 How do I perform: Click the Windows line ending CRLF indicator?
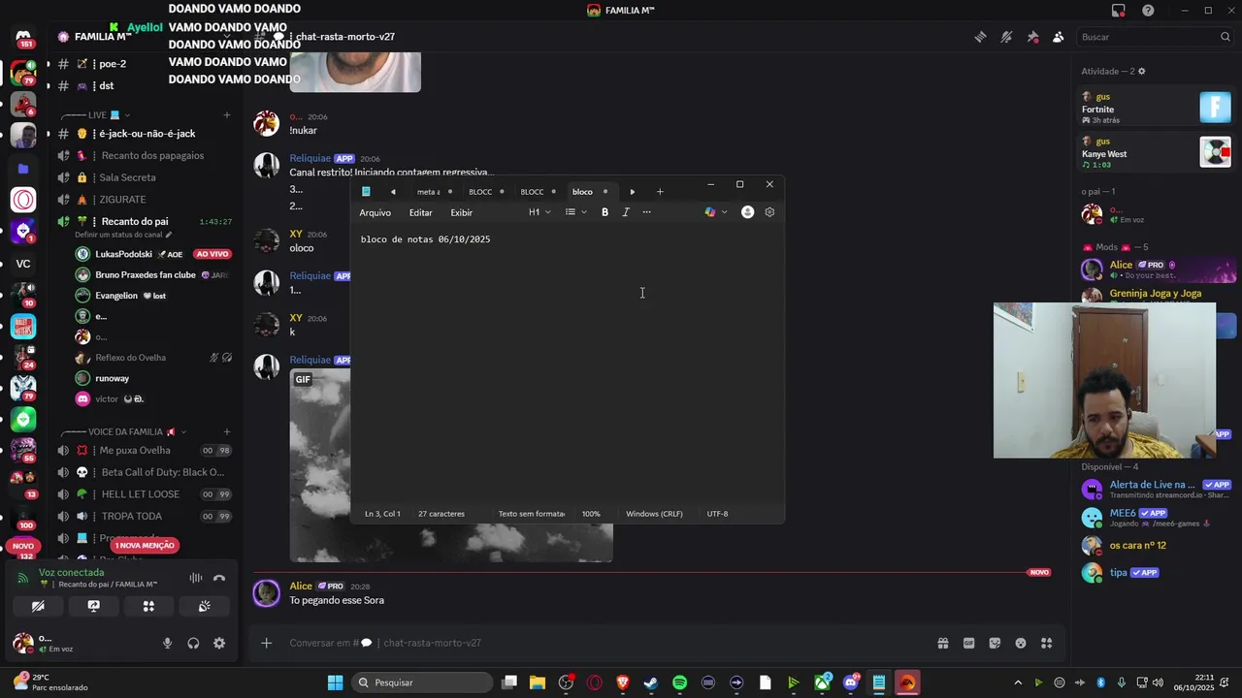pos(654,514)
